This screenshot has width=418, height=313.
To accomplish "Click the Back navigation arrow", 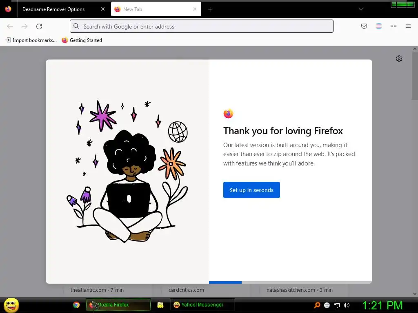I will 10,26.
